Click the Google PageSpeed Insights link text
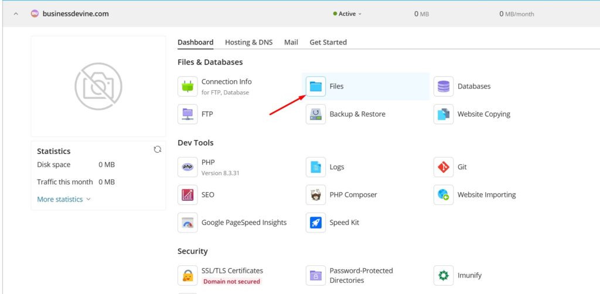 (x=244, y=223)
